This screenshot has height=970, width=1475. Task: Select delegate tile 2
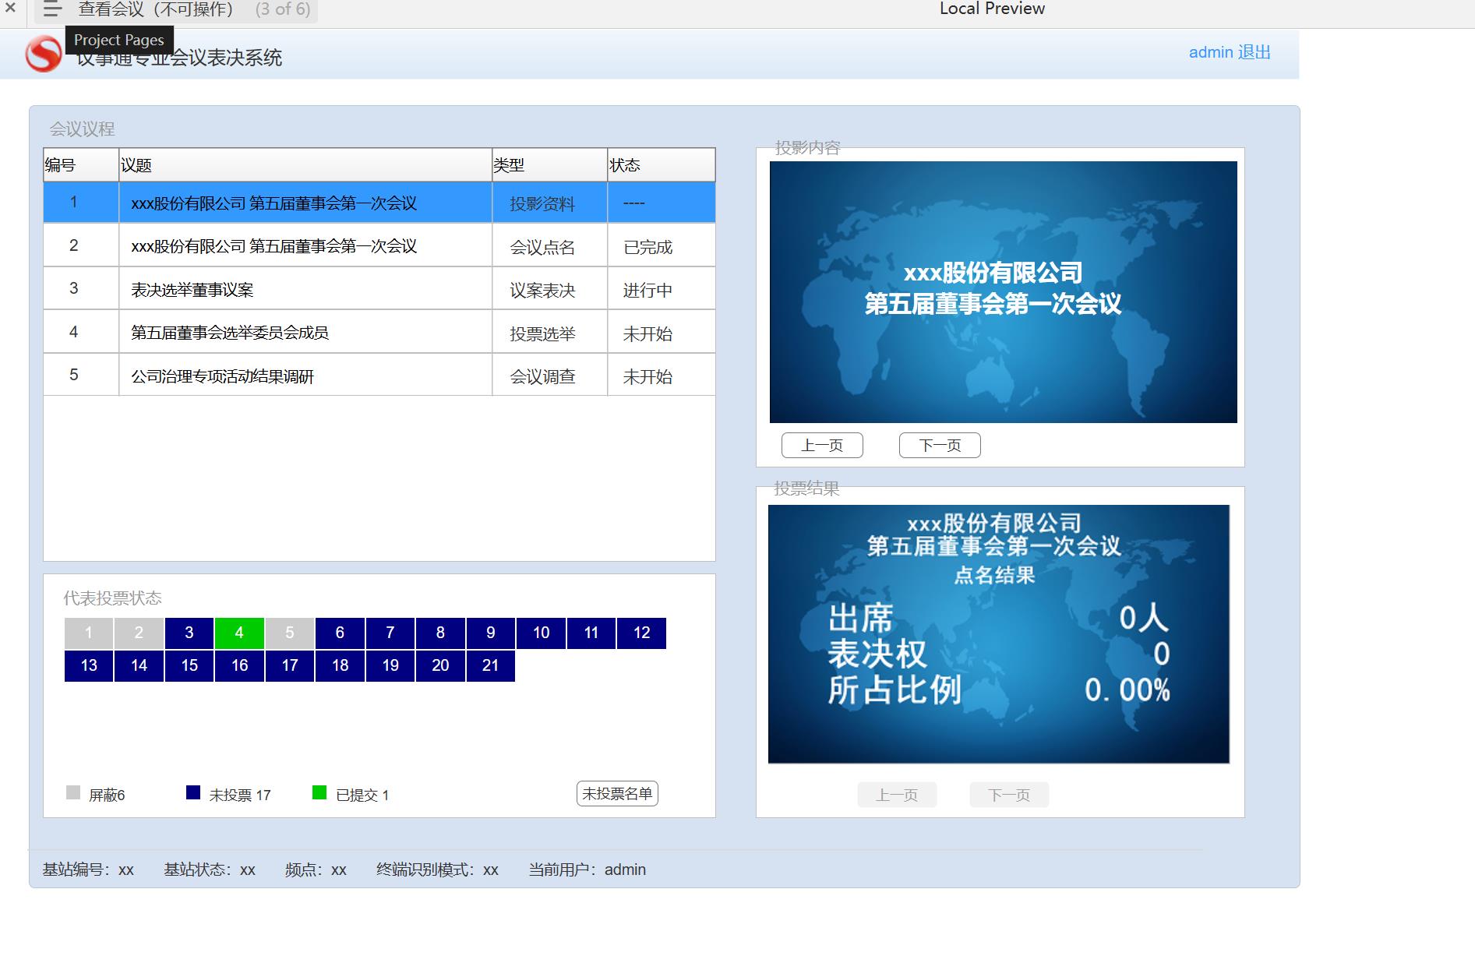pyautogui.click(x=139, y=633)
